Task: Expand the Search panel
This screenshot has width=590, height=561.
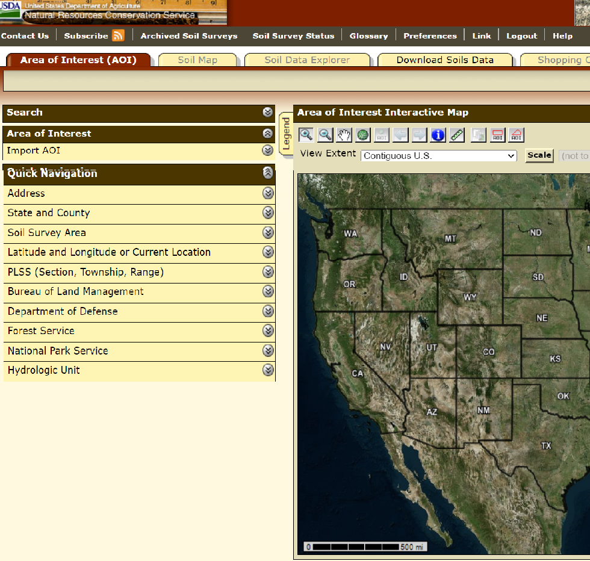Action: (268, 112)
